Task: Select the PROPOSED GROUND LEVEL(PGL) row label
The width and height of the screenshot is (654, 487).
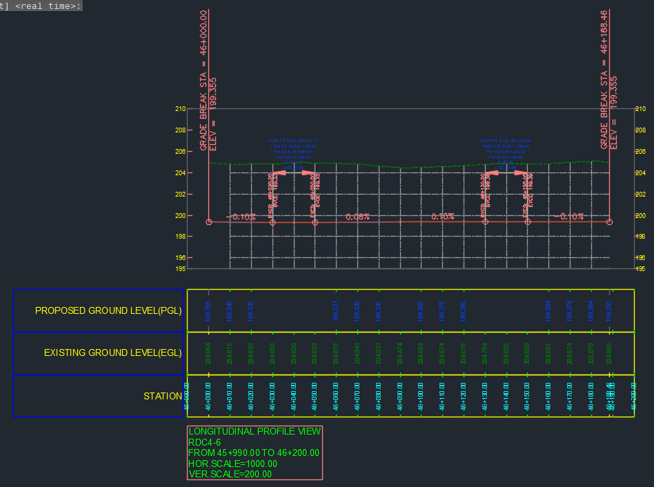Action: click(108, 310)
